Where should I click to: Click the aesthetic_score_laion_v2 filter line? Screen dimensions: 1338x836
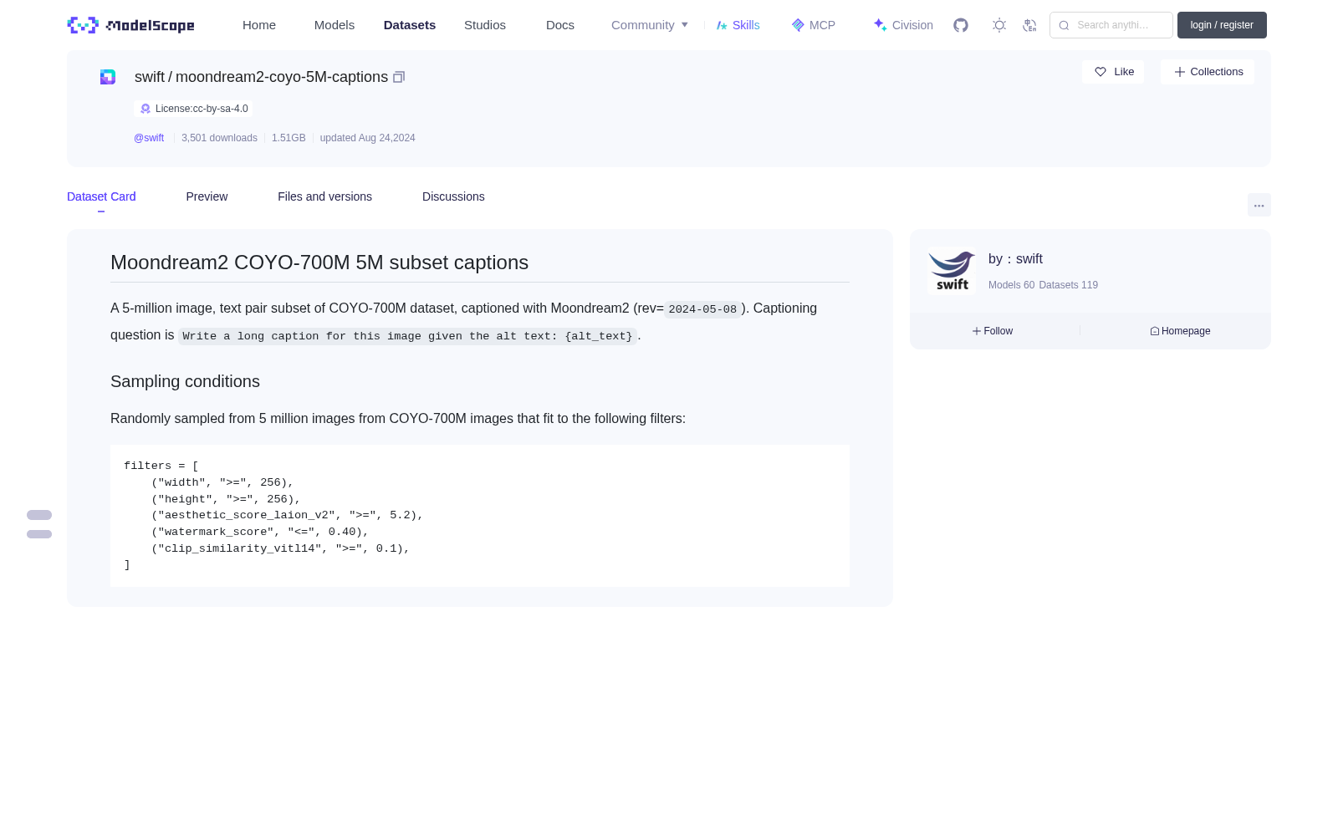pos(288,515)
